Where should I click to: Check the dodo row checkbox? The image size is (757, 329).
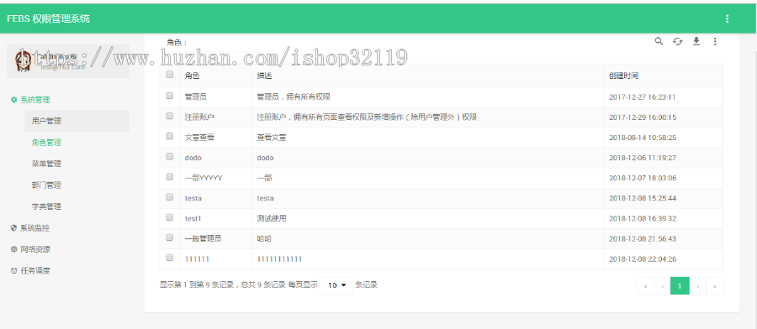(169, 157)
